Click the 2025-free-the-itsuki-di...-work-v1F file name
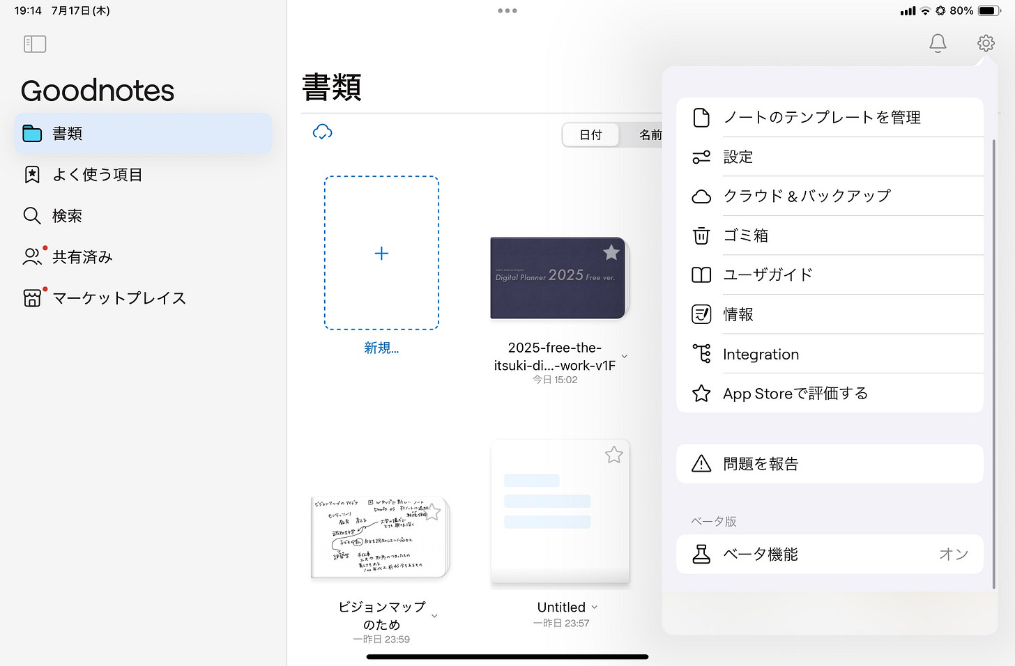1015x666 pixels. tap(555, 356)
